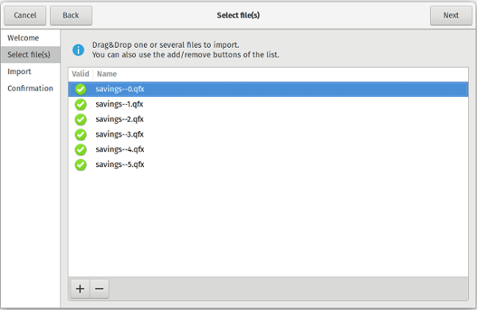Screen dimensions: 477x310
Task: Click the green valid checkmark for savings--4.qfx
Action: pos(80,149)
